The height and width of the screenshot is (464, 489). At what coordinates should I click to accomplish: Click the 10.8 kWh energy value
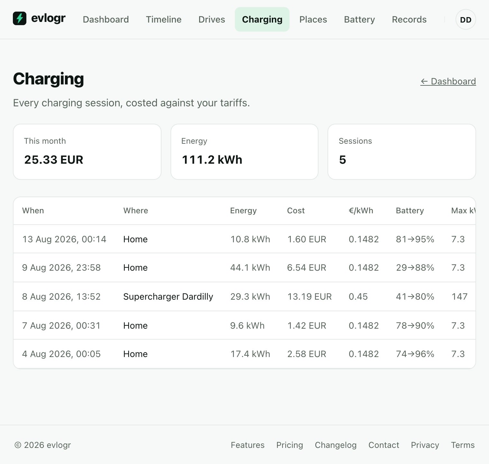(x=250, y=239)
